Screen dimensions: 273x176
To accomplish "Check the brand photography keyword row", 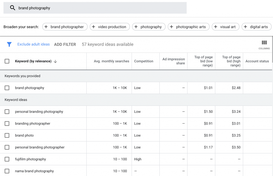I will tap(7, 88).
